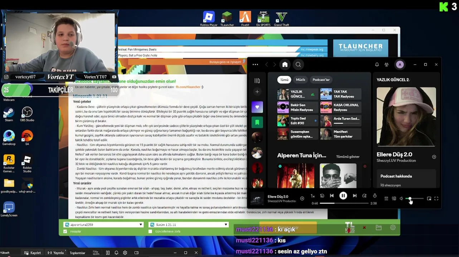
Task: Open Bekir Sen Misin Radyosu tile
Action: point(298,107)
